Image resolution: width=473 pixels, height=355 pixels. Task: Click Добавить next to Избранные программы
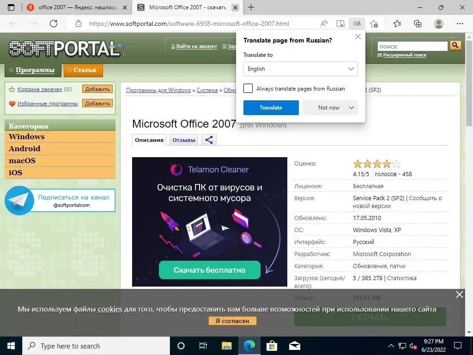pyautogui.click(x=97, y=103)
